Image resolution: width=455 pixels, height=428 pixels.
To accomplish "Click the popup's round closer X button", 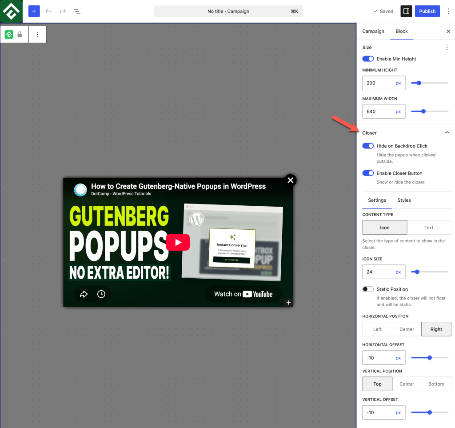I will coord(290,180).
